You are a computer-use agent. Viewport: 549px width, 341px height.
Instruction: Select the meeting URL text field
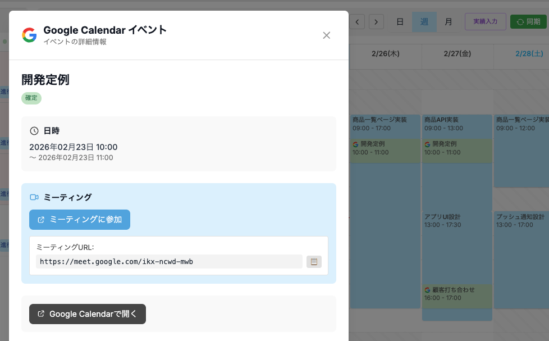pos(168,261)
